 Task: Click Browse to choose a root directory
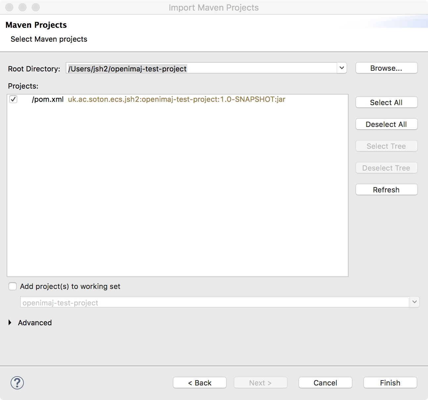[x=386, y=68]
